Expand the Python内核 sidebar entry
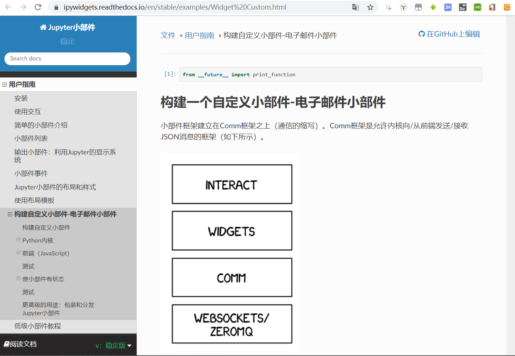Viewport: 515px width, 356px height. tap(18, 240)
